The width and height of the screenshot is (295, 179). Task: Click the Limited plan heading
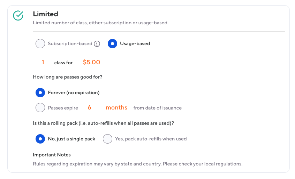(45, 14)
